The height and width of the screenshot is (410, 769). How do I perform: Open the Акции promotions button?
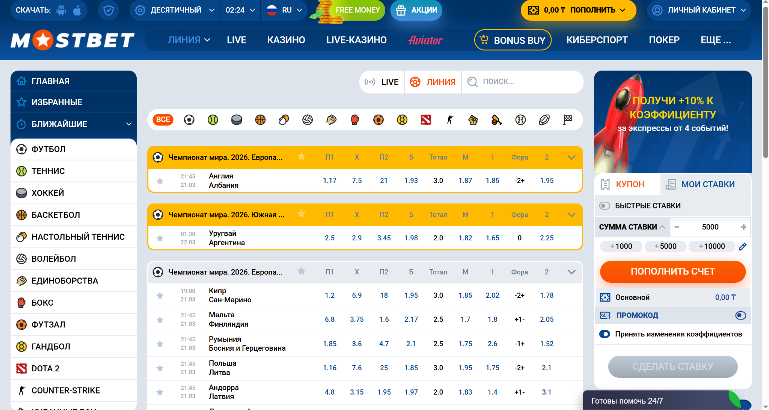coord(416,10)
